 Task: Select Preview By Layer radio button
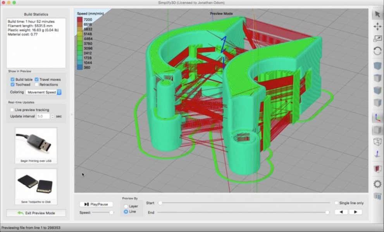pyautogui.click(x=126, y=206)
